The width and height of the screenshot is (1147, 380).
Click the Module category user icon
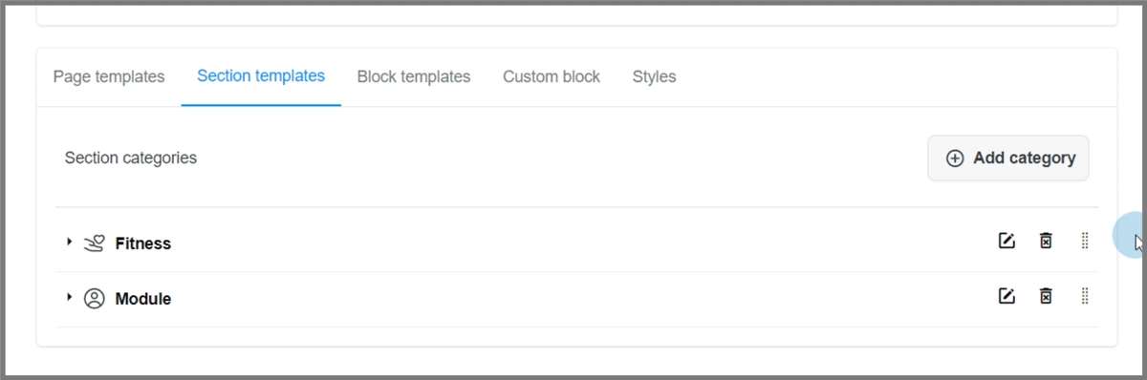[x=94, y=299]
